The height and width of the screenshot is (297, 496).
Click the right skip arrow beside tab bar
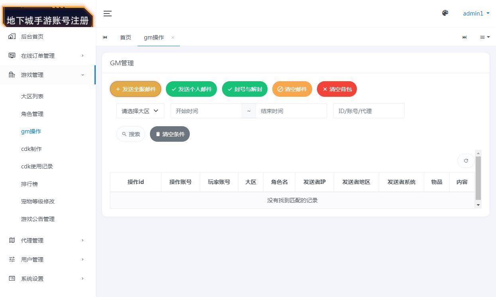(x=465, y=37)
